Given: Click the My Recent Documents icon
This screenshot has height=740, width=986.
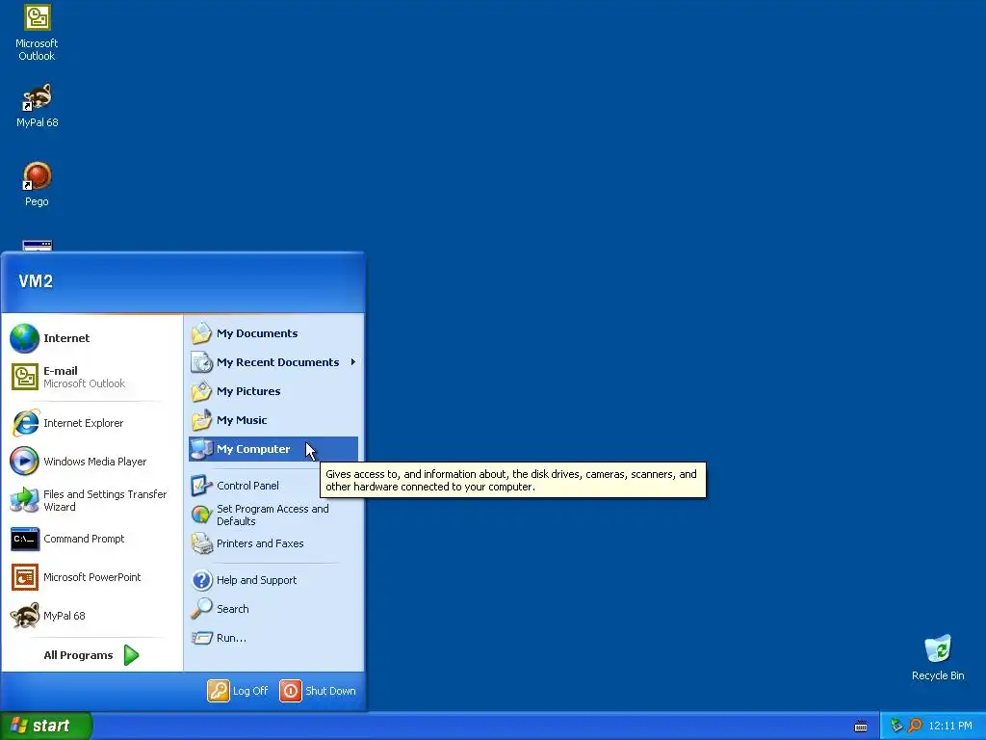Looking at the screenshot, I should 201,362.
